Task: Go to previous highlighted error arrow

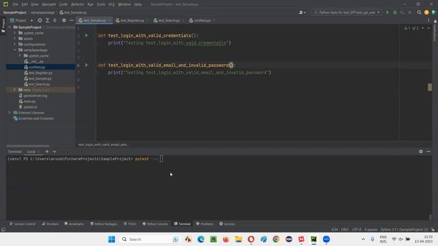Action: (423, 28)
